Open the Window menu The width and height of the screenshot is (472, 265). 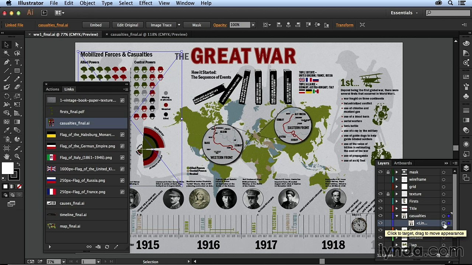[x=185, y=3]
